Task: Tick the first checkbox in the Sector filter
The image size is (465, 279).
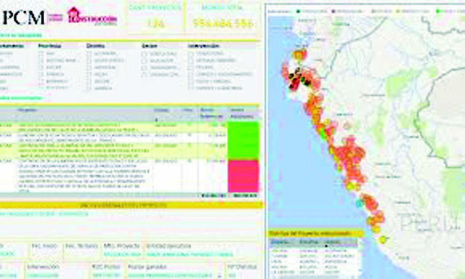Action: click(x=144, y=54)
